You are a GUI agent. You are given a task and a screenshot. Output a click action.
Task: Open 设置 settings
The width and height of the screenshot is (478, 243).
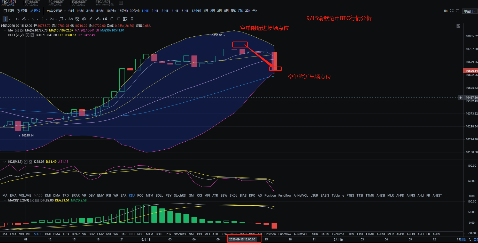click(x=22, y=11)
